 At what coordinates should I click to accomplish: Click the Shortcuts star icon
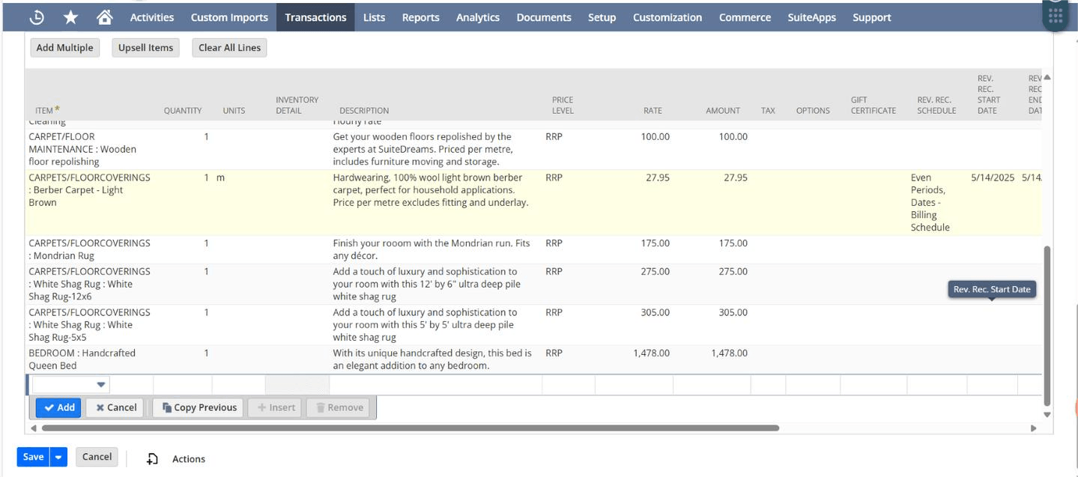[x=70, y=17]
